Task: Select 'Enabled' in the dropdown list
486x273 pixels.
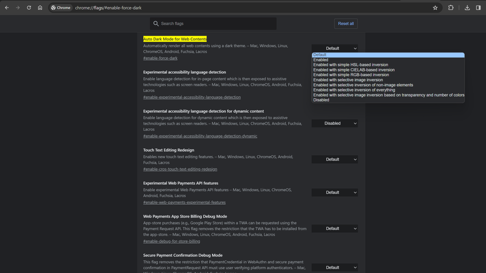Action: (321, 60)
